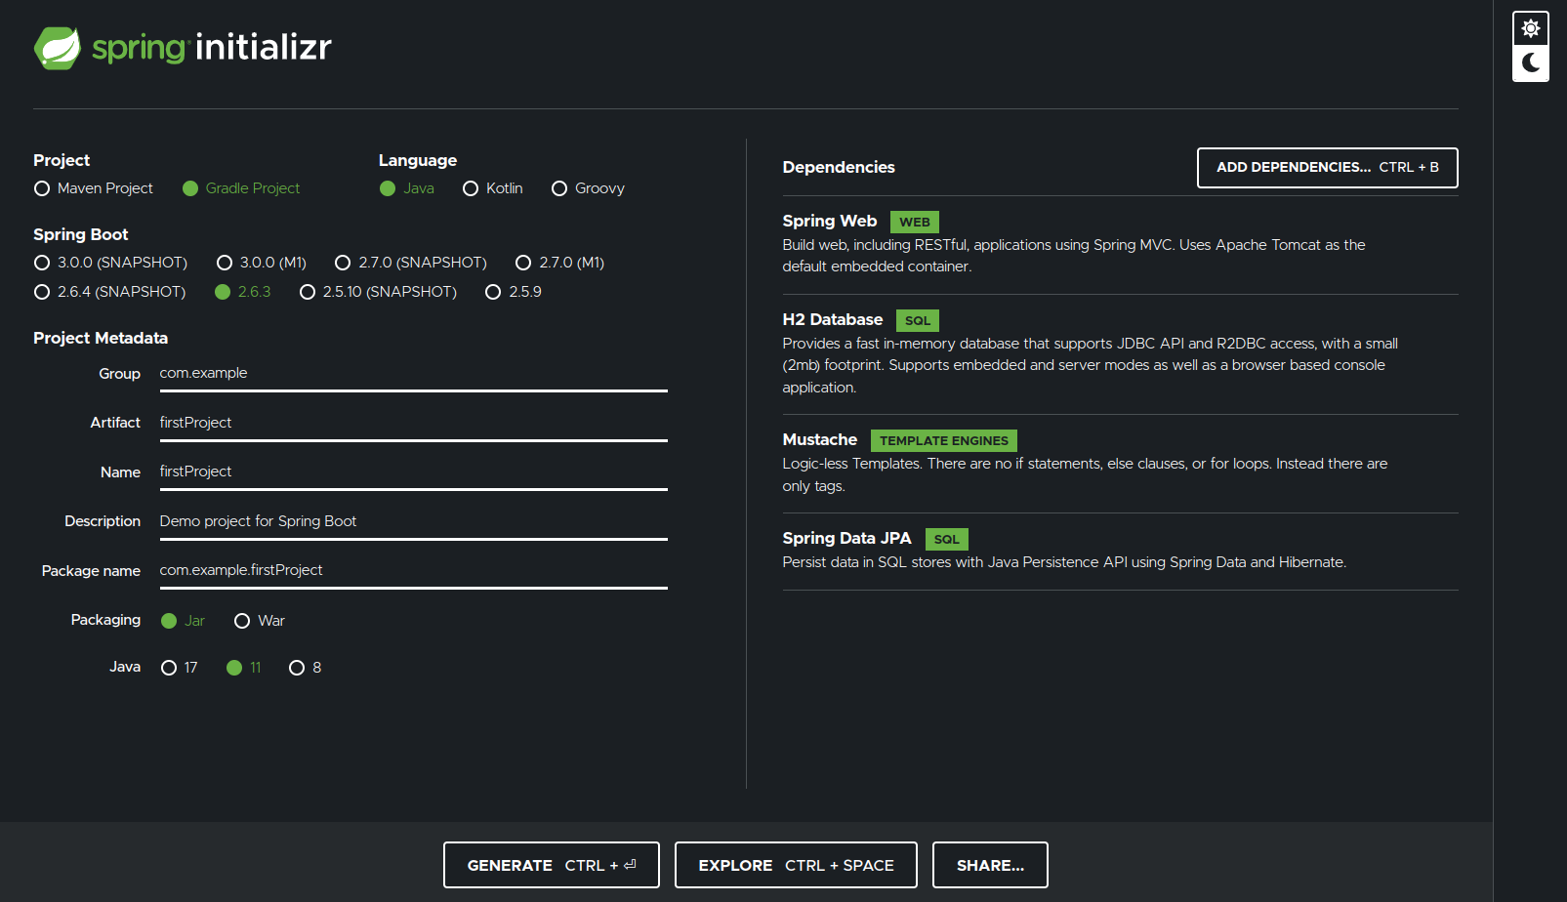Image resolution: width=1567 pixels, height=902 pixels.
Task: Choose Java as language
Action: point(407,188)
